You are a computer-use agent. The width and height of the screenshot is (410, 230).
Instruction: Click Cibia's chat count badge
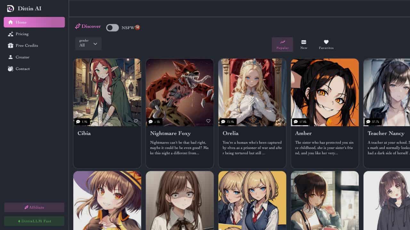pyautogui.click(x=82, y=122)
